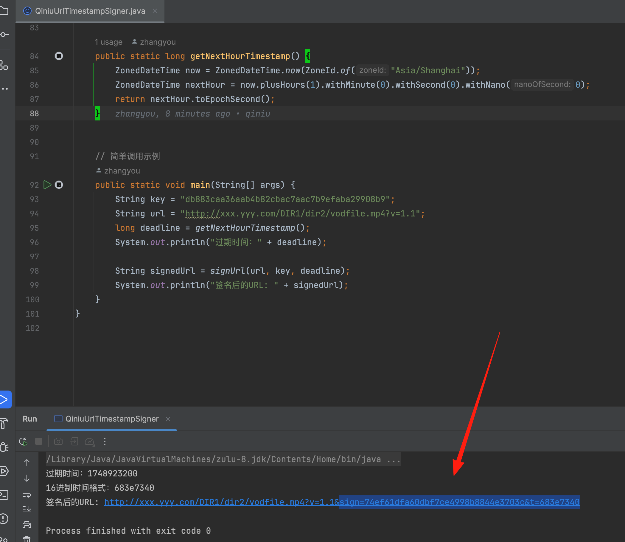Click console line '16进制时间格式: 683e7340'
The image size is (625, 542).
point(100,487)
